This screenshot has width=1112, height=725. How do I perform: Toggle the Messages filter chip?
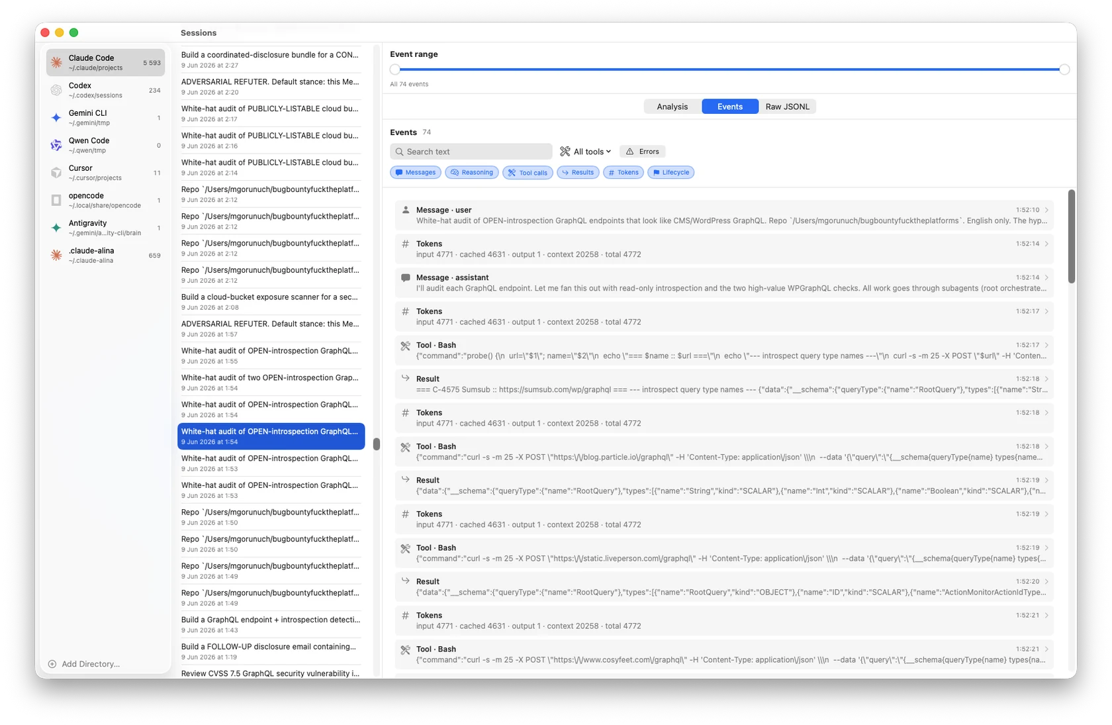click(x=416, y=172)
